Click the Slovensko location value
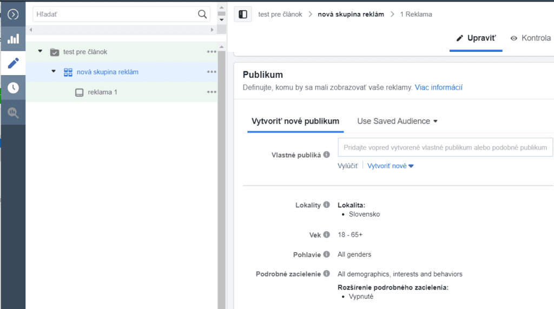The height and width of the screenshot is (309, 554). tap(364, 214)
